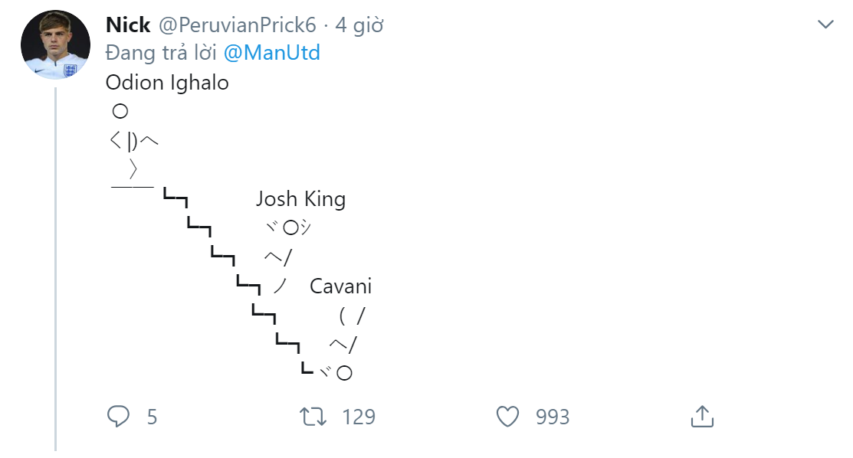Click the like count 993
Screen dimensions: 853x458
click(553, 417)
